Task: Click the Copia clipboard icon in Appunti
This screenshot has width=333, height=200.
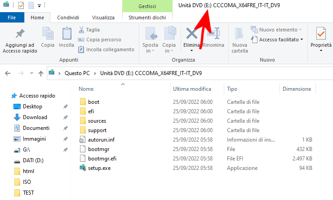Action: coord(48,33)
